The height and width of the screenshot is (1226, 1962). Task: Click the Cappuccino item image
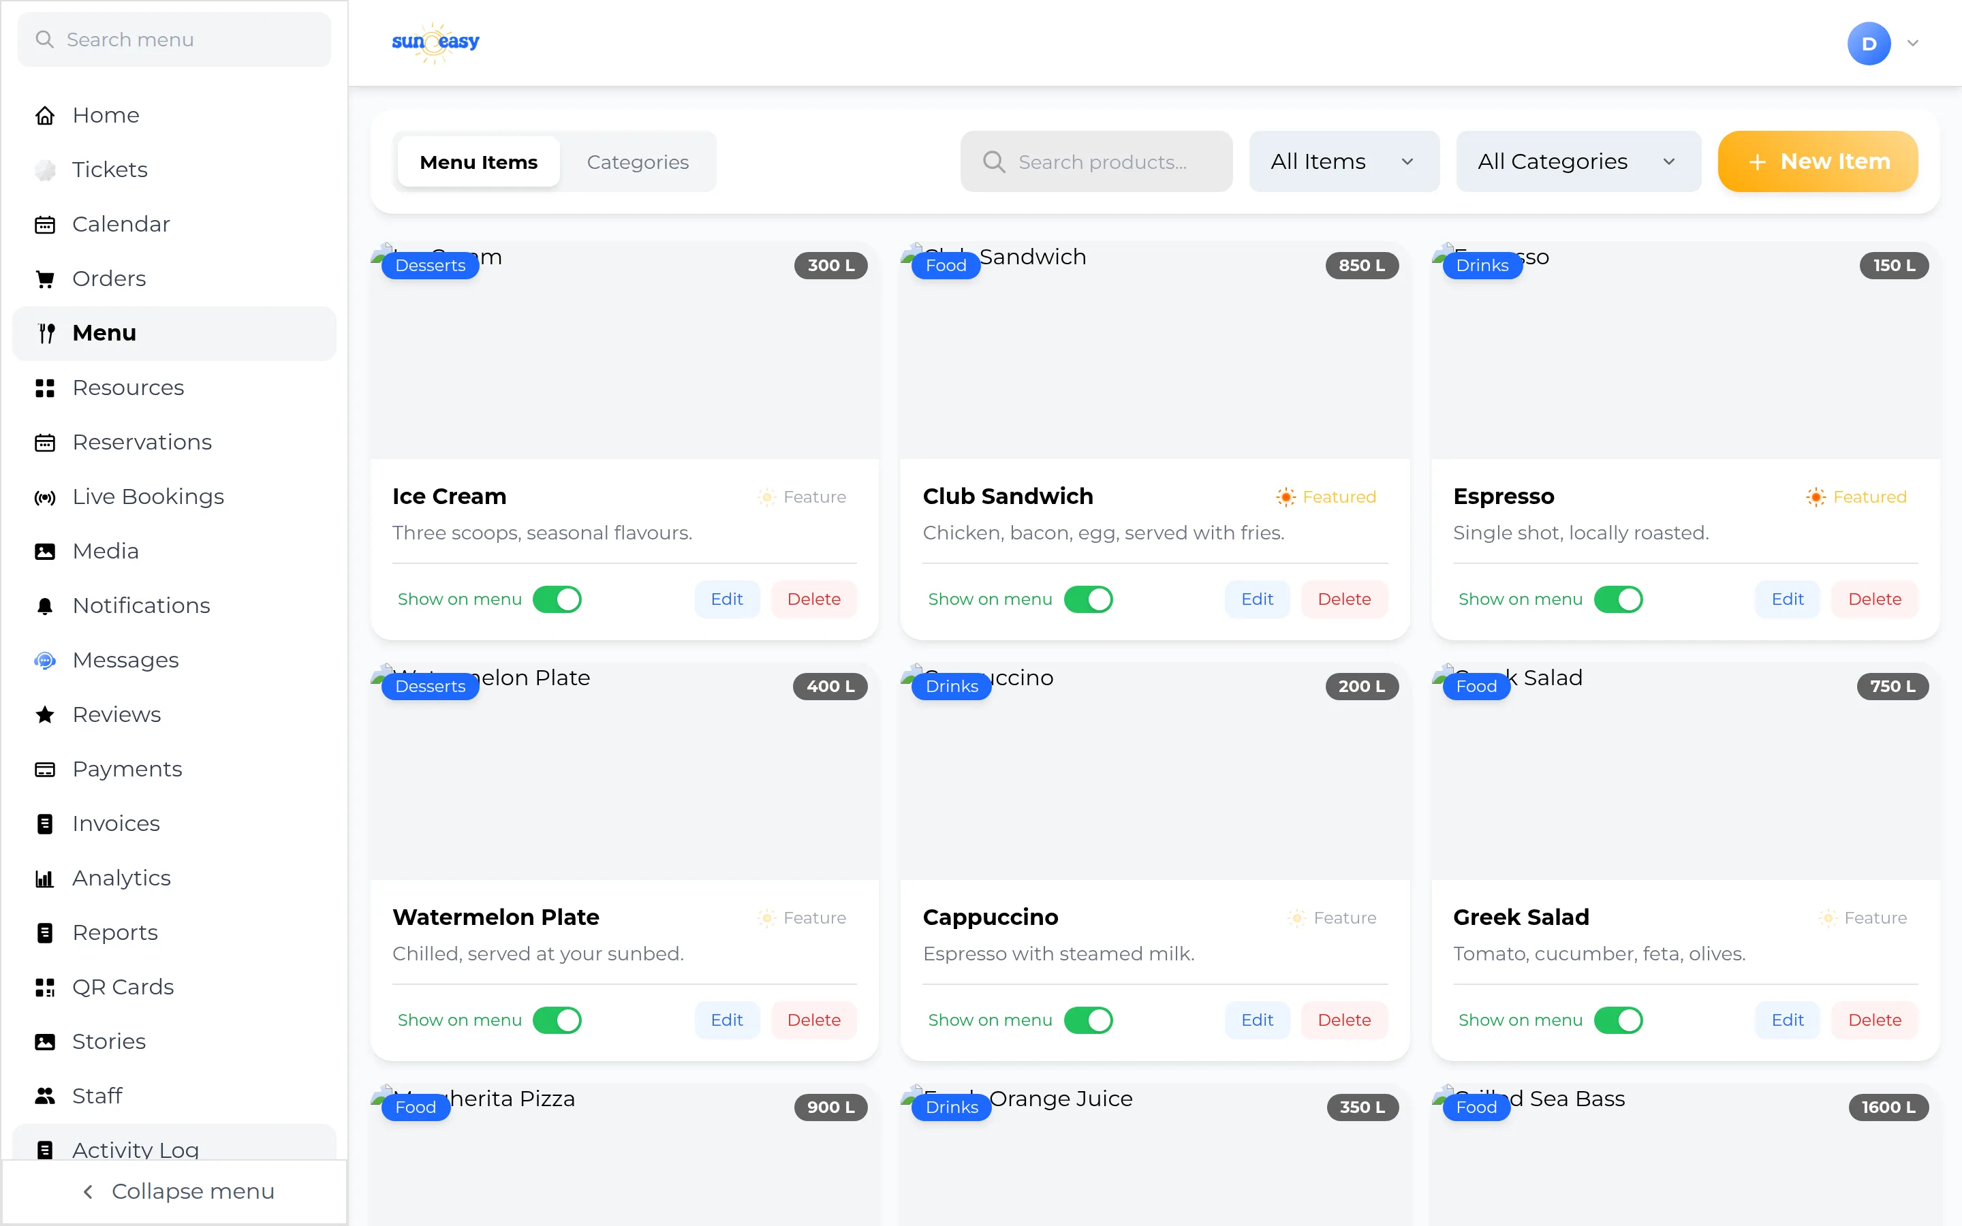pos(1155,772)
